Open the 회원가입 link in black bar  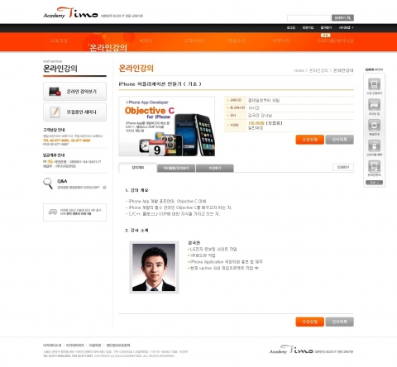(x=308, y=27)
